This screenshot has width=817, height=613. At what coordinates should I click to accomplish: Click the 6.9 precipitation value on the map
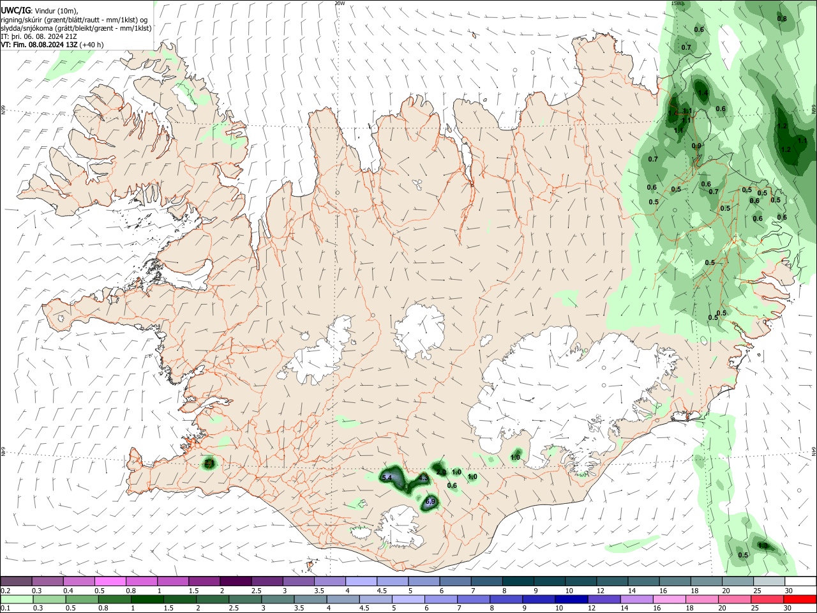pyautogui.click(x=430, y=501)
